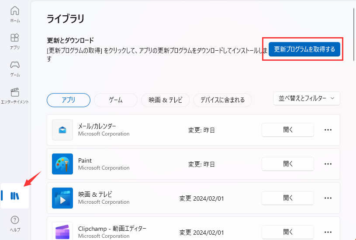Click the Clipchamp app icon
The width and height of the screenshot is (356, 240).
(62, 231)
